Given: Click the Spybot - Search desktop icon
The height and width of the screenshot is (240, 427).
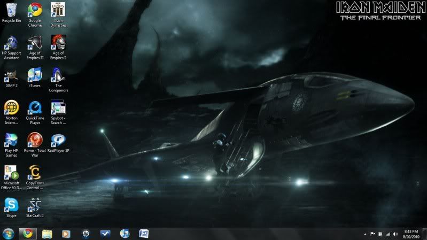Looking at the screenshot, I should click(58, 112).
